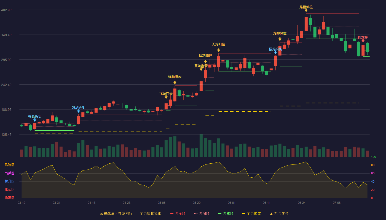Screen dimensions: 386x220
Task: Click the 龙神降世 arrow marker
Action: [280, 39]
